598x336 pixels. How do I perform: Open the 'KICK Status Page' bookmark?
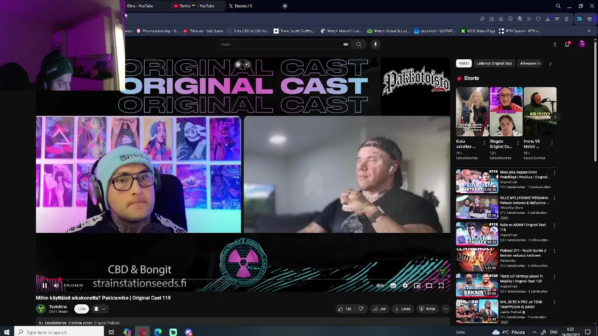pyautogui.click(x=477, y=31)
